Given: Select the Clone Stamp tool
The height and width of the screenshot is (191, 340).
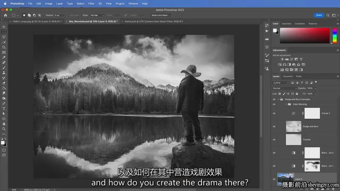Looking at the screenshot, I should (x=4, y=73).
